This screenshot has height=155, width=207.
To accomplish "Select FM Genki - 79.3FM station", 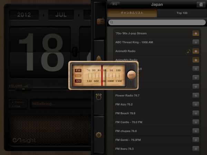I will (x=157, y=140).
